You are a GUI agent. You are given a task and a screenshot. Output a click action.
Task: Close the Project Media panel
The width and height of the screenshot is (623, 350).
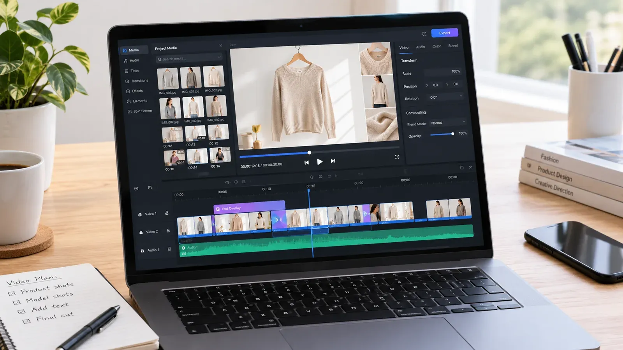tap(221, 45)
